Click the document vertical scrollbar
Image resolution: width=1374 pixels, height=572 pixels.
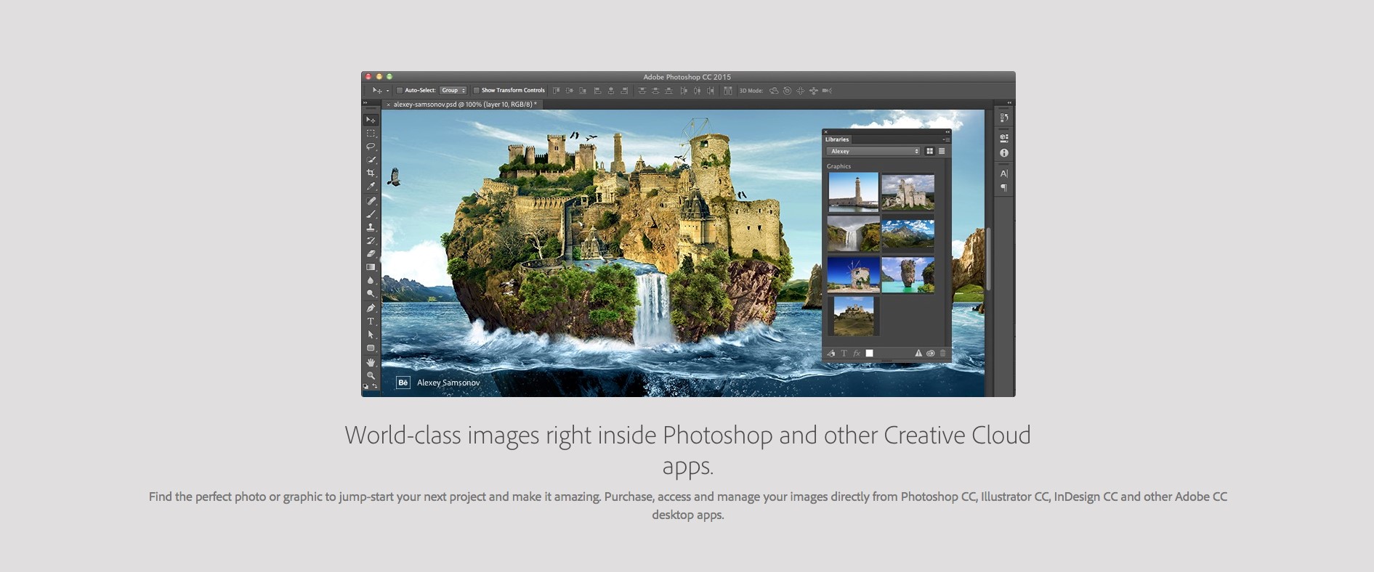click(x=988, y=259)
